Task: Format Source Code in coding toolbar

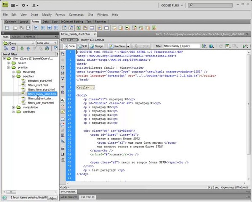Action: [x=63, y=160]
